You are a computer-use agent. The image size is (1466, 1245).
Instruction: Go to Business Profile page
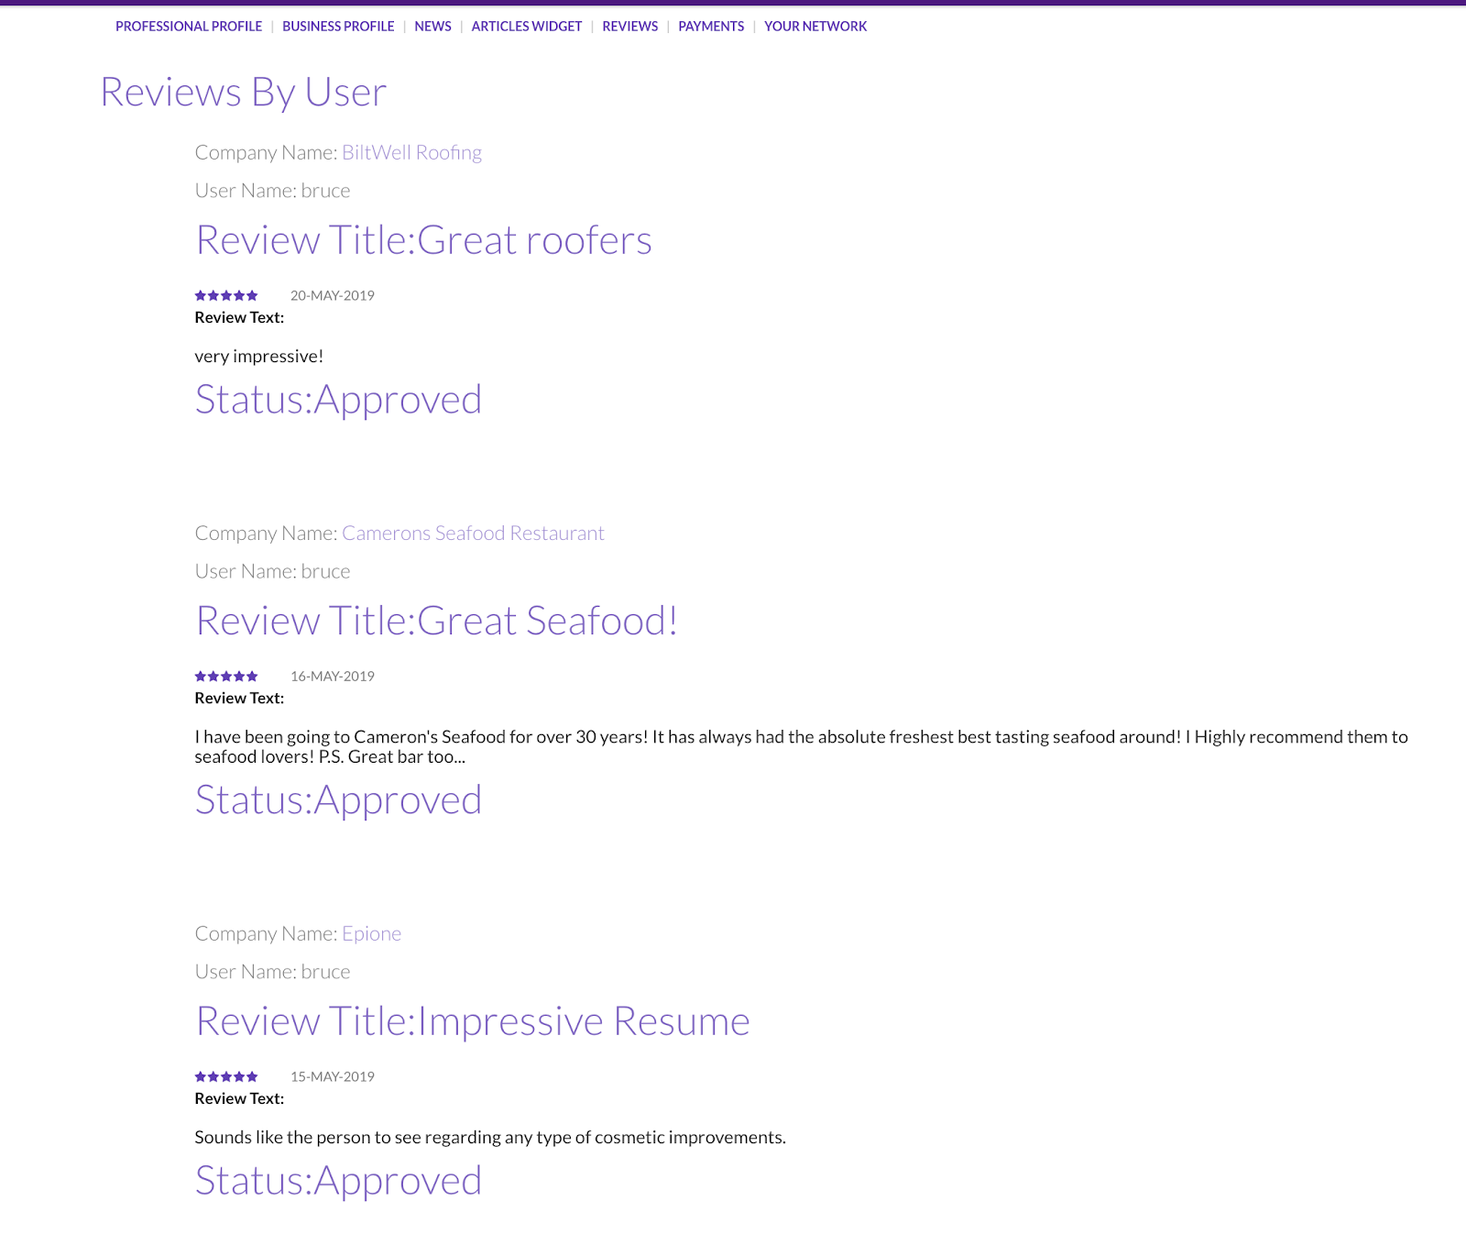click(x=338, y=27)
